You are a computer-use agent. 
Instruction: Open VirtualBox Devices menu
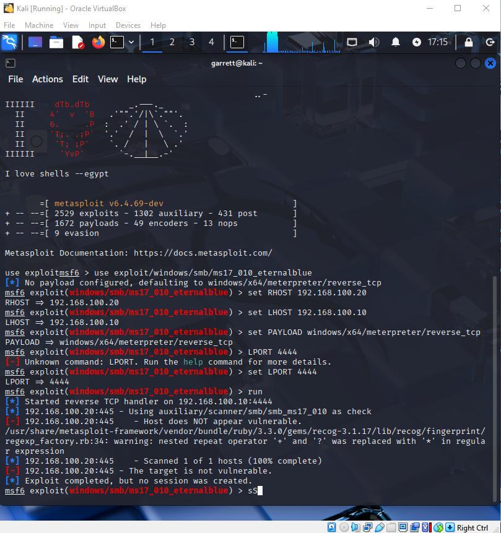128,25
